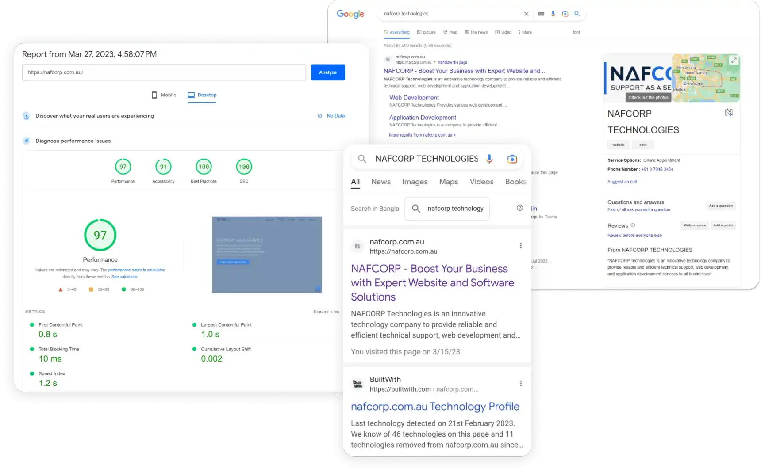The height and width of the screenshot is (472, 761).
Task: Open the on-screen keyboard in desktop search
Action: coord(541,14)
